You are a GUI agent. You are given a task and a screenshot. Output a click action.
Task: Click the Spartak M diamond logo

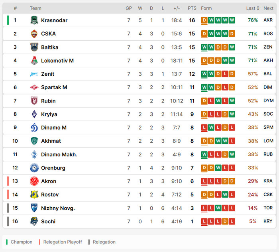click(x=34, y=87)
